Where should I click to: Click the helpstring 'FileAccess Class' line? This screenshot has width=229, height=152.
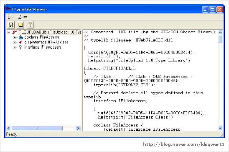135,117
